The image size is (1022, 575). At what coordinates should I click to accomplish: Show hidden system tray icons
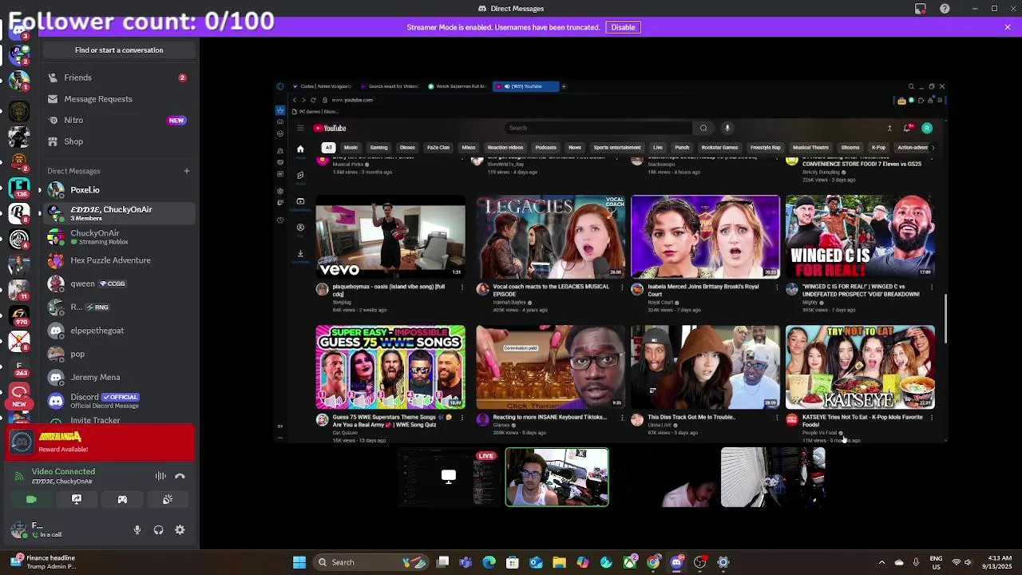[881, 562]
